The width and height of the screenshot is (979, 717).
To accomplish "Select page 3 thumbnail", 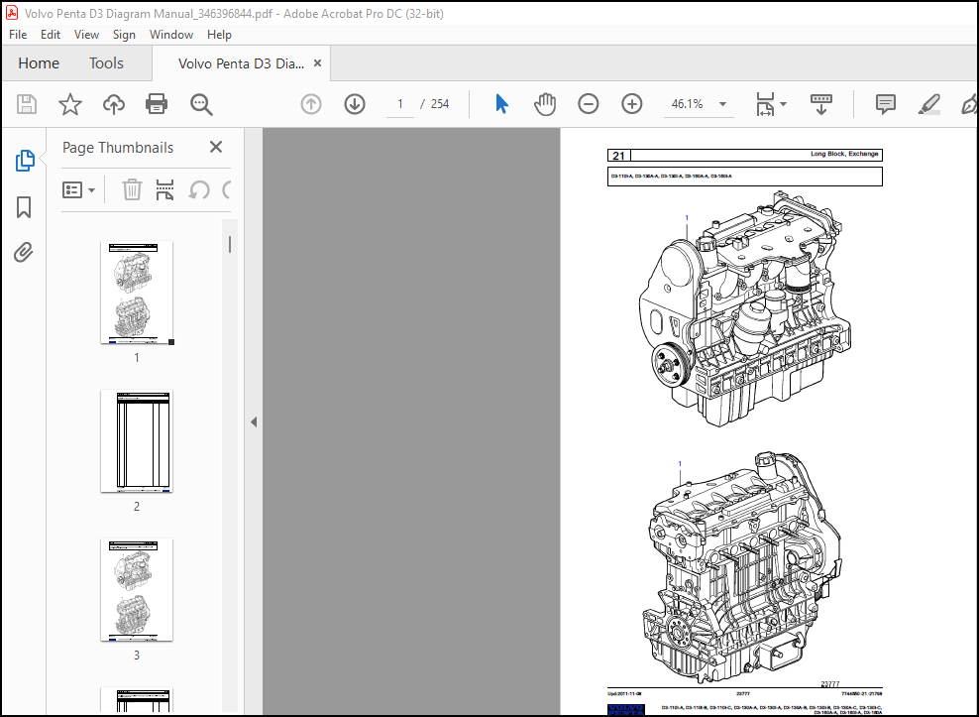I will 137,589.
